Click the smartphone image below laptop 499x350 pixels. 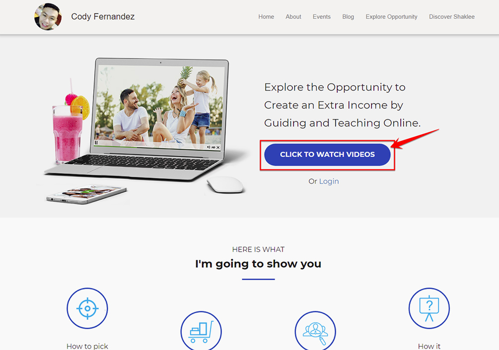pyautogui.click(x=86, y=194)
